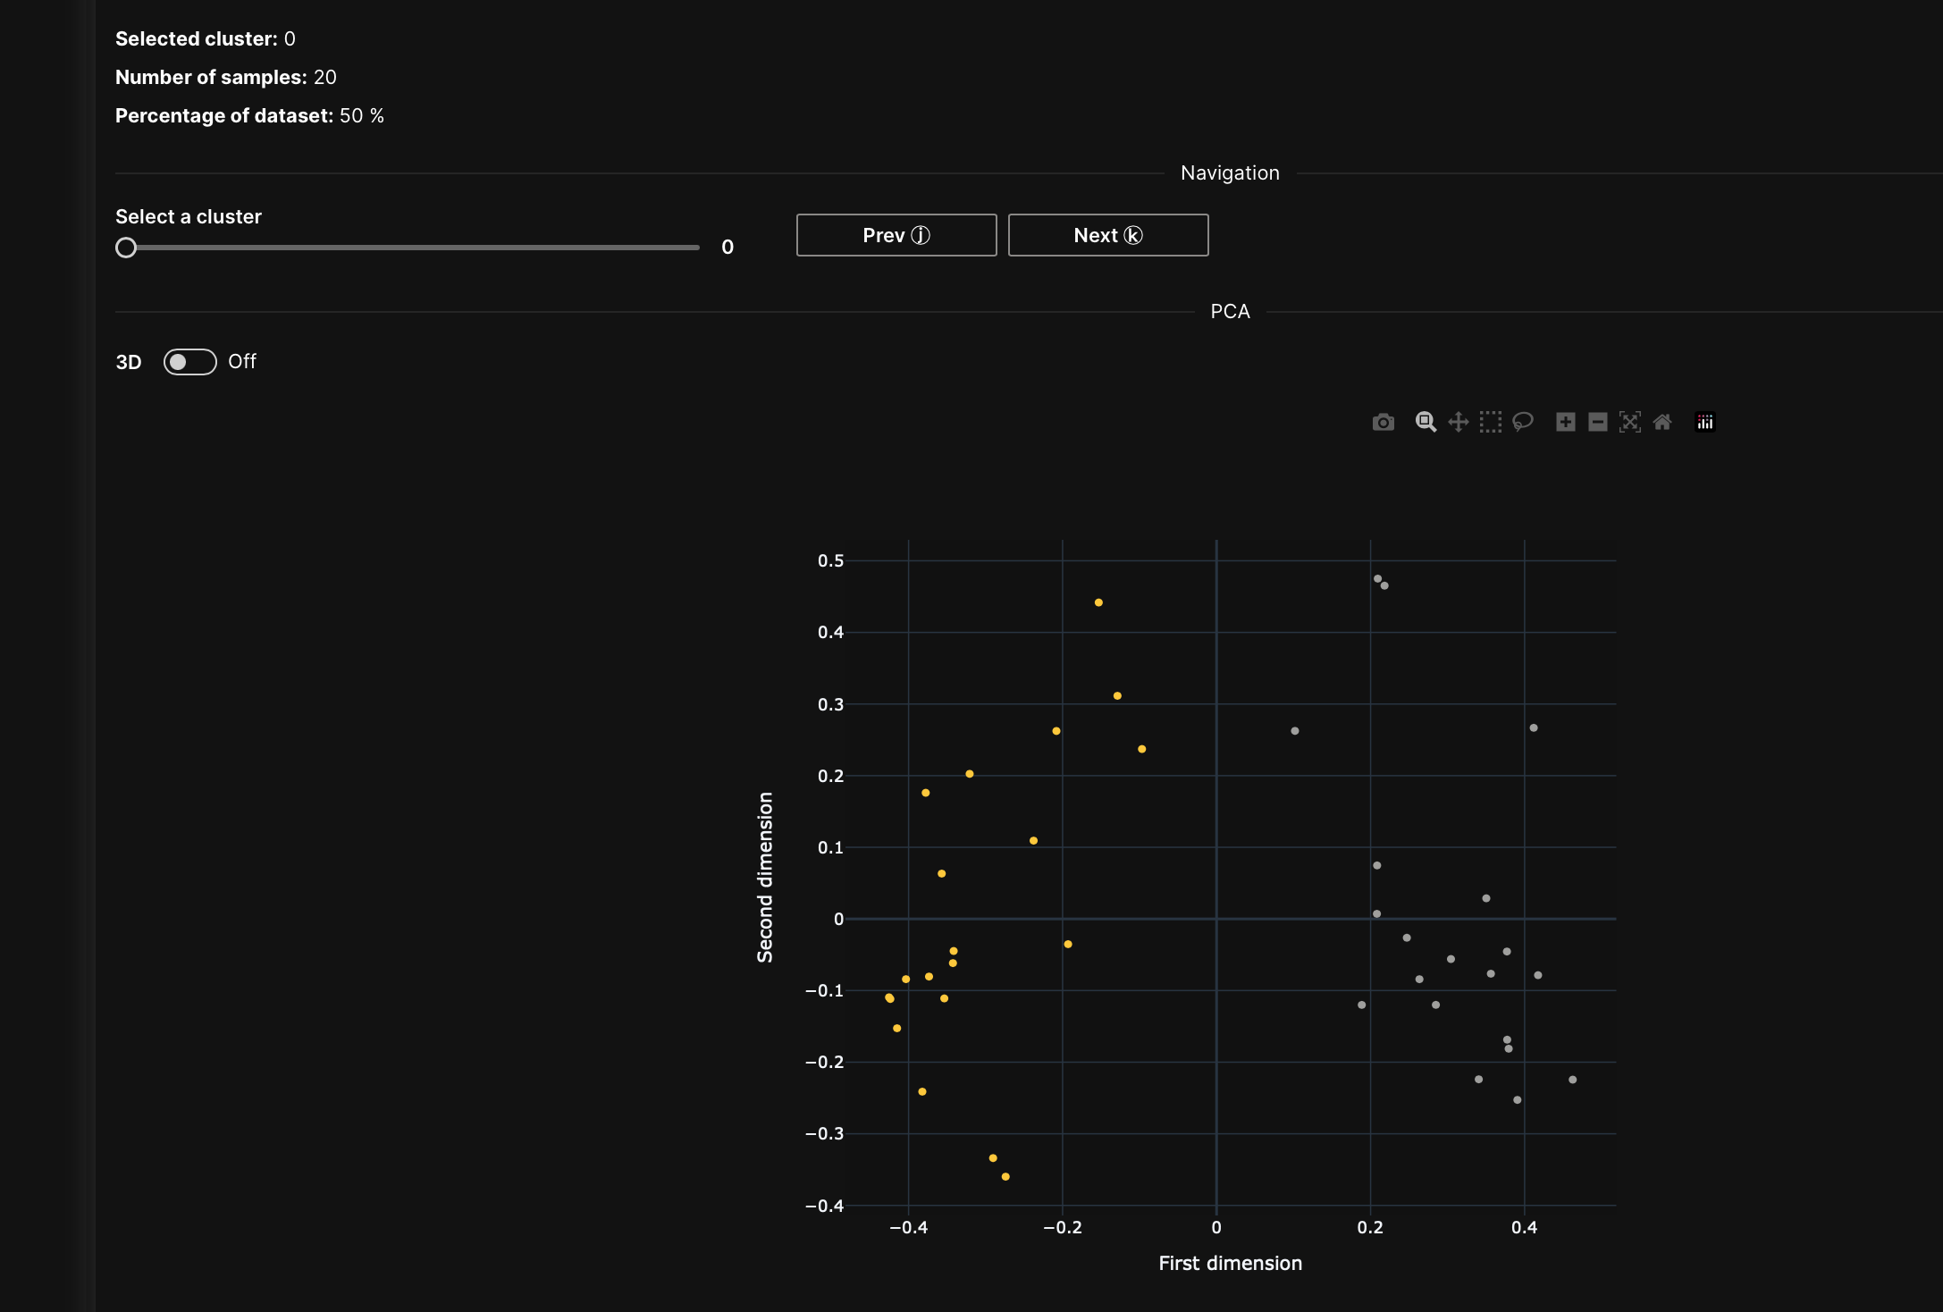Screen dimensions: 1943x1312
Task: Autoscale the plot axes
Action: pyautogui.click(x=1629, y=422)
